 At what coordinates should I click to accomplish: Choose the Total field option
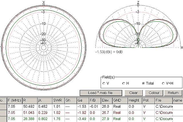[x=143, y=83]
